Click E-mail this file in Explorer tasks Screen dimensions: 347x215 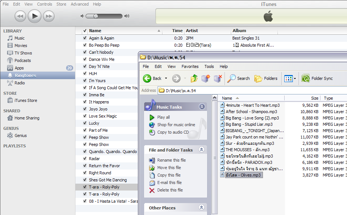click(x=170, y=183)
